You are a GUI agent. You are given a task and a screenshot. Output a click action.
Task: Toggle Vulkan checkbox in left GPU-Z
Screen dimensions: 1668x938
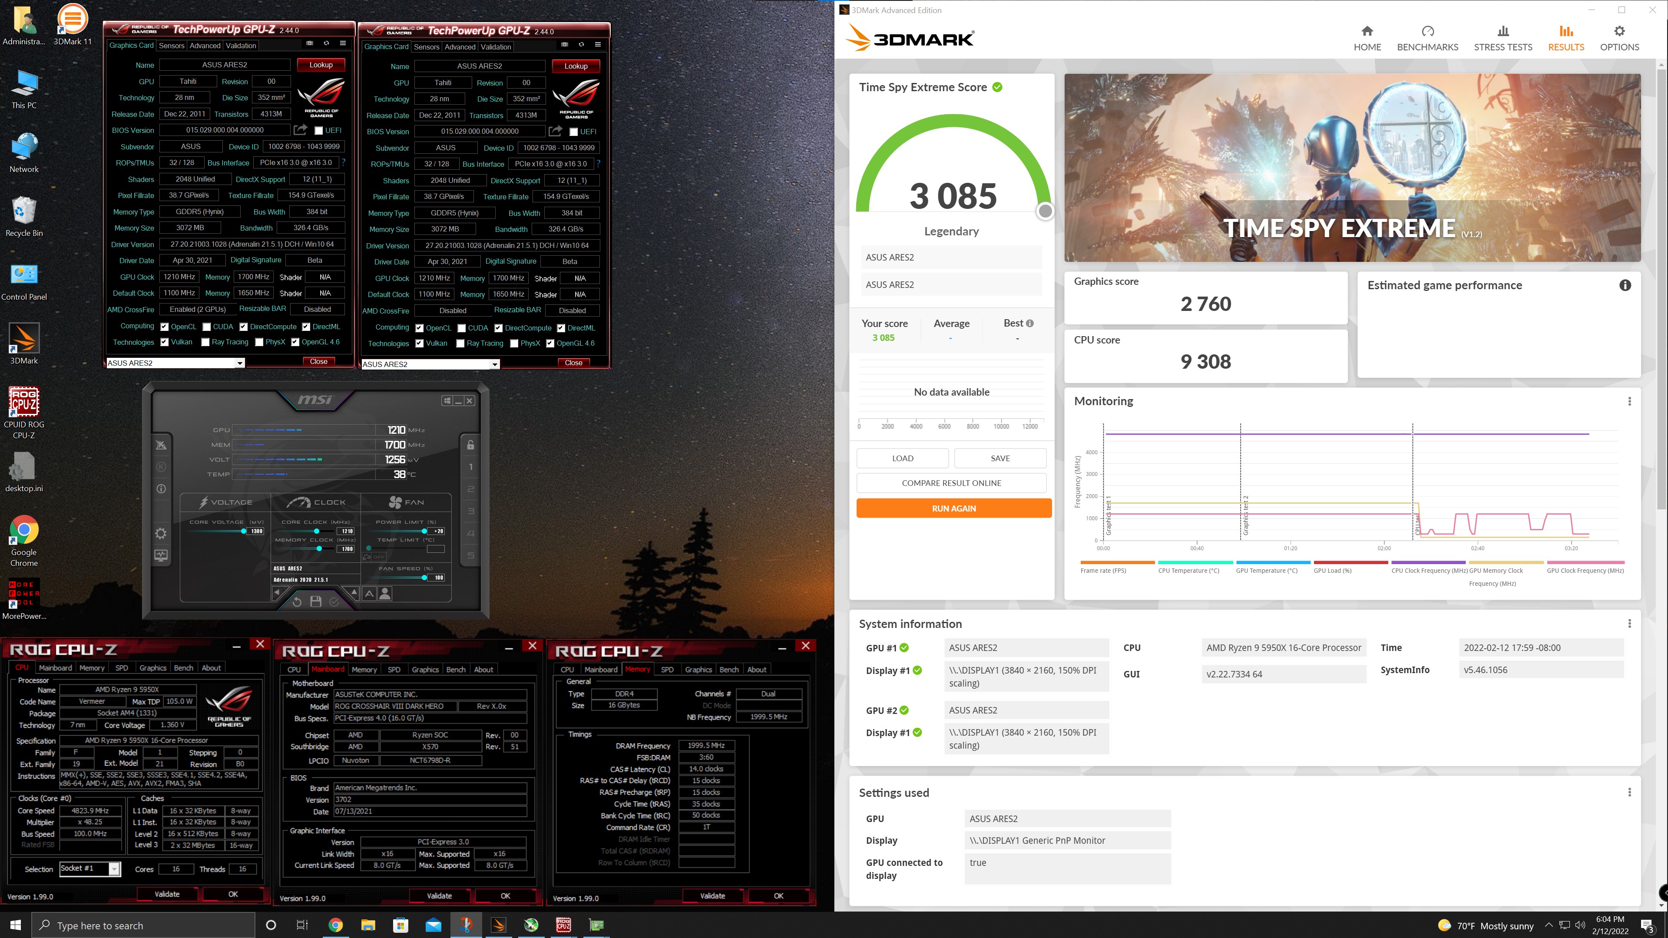tap(165, 343)
